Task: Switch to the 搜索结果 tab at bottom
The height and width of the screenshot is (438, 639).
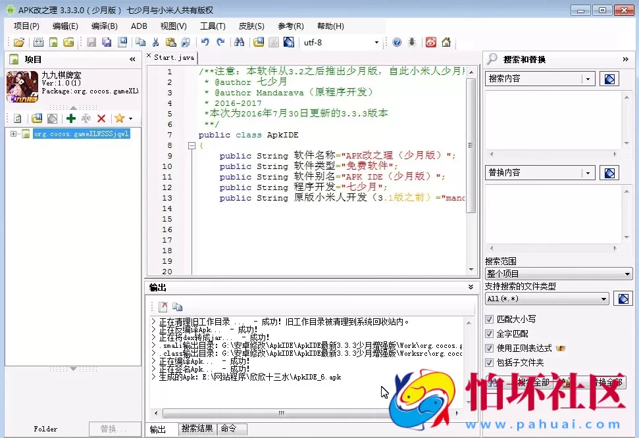Action: [197, 429]
